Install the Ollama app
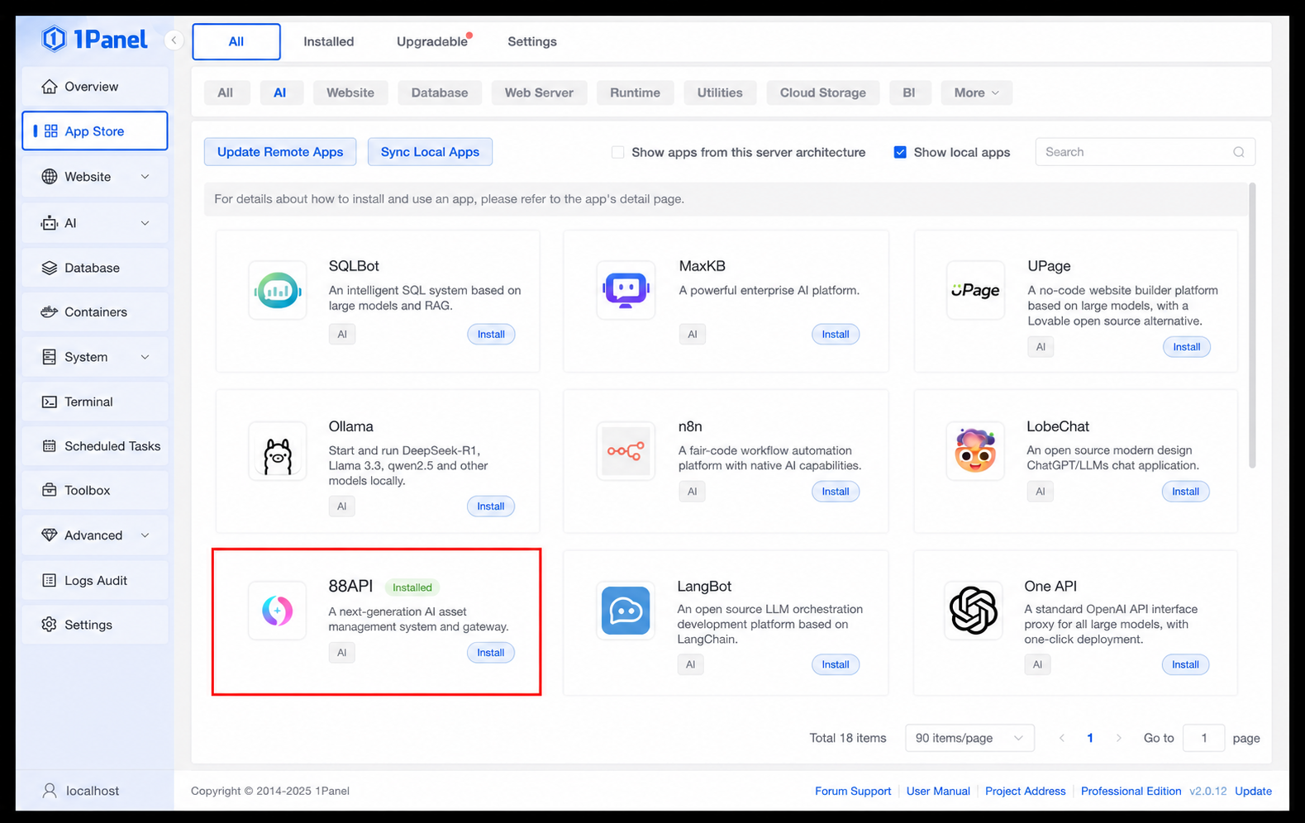This screenshot has height=823, width=1305. click(491, 507)
